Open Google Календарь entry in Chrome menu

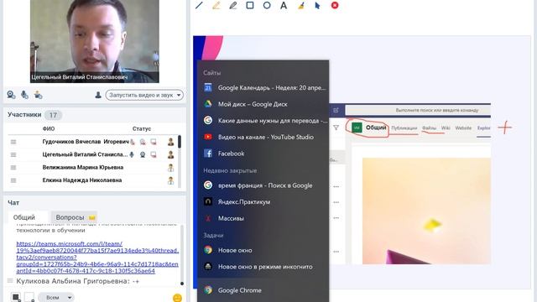[263, 87]
